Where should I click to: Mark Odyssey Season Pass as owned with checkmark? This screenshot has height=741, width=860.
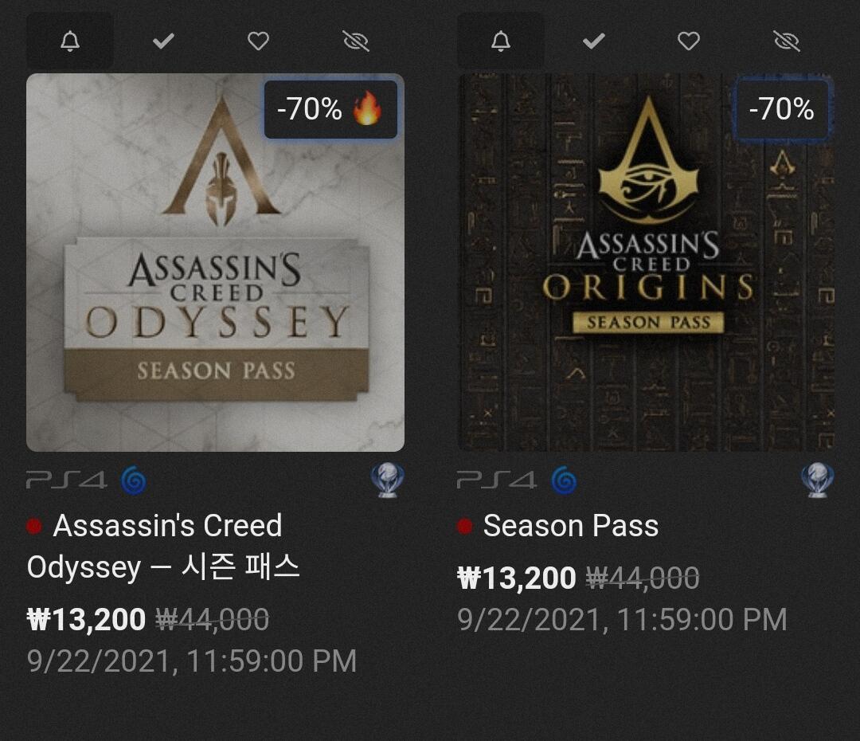(x=163, y=41)
